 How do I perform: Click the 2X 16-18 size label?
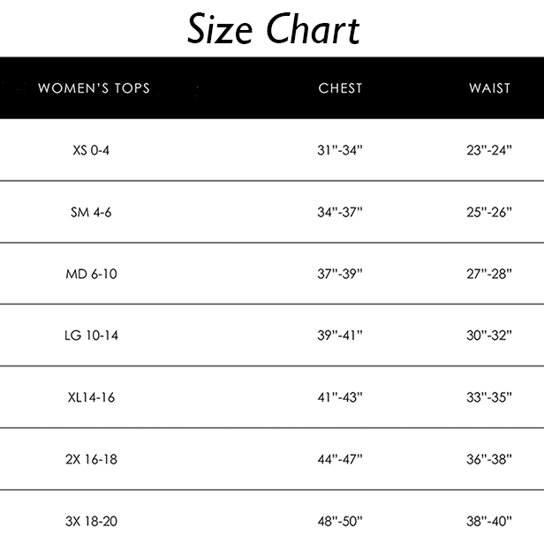[91, 459]
